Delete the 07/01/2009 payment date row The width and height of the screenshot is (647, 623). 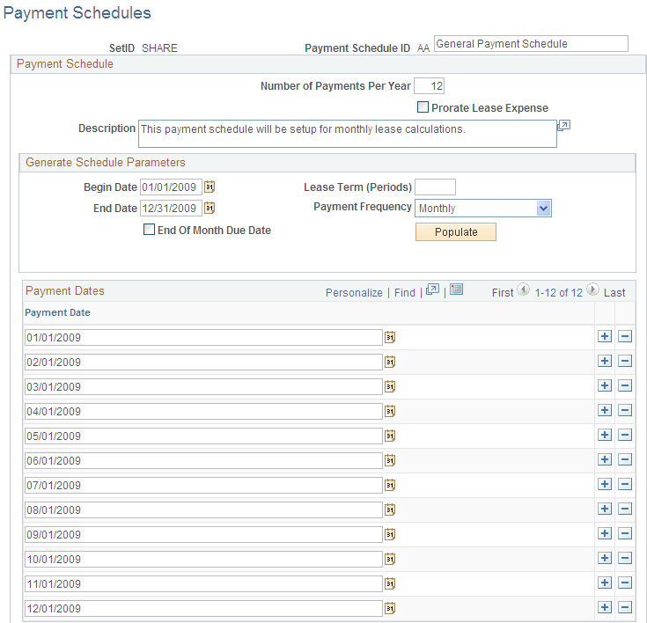[625, 484]
